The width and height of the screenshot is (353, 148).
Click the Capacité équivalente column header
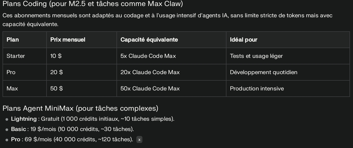tap(171, 40)
